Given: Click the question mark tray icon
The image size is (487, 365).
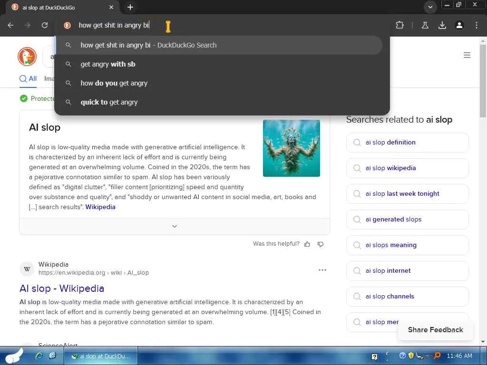Looking at the screenshot, I should click(375, 356).
